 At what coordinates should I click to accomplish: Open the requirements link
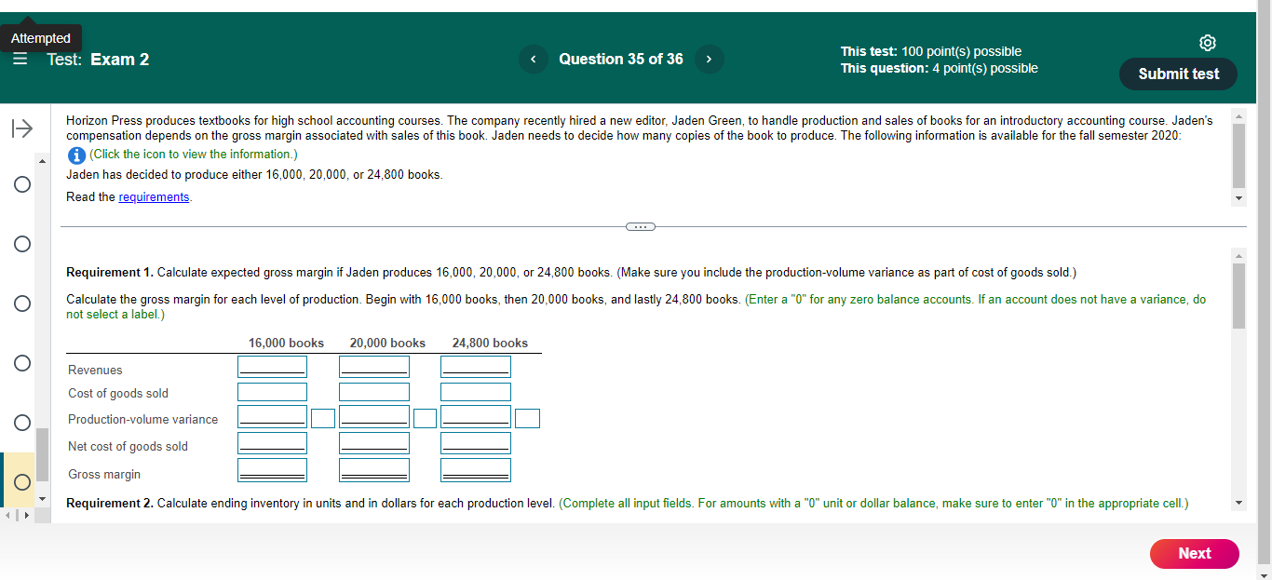coord(154,196)
